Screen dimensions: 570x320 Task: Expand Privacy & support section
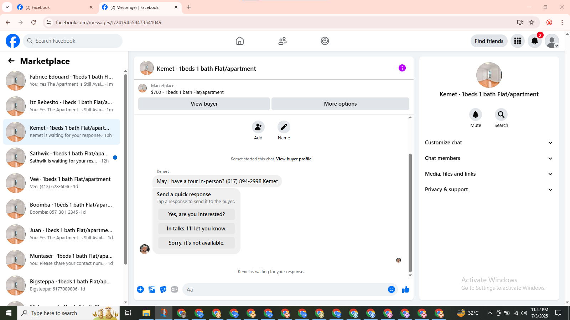pyautogui.click(x=489, y=190)
